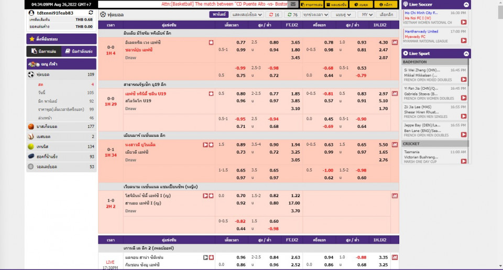Click the football icon in the main panel header
503x270 pixels.
[x=103, y=15]
